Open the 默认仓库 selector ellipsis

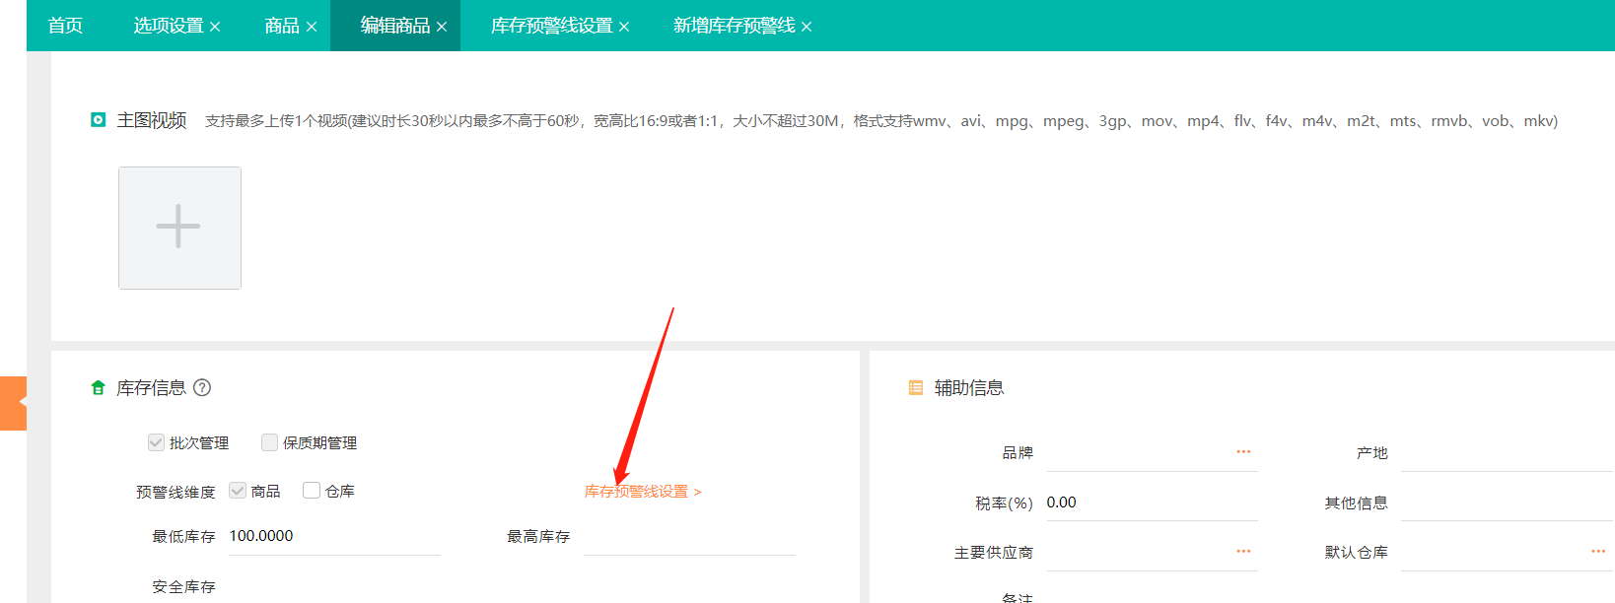[1597, 552]
